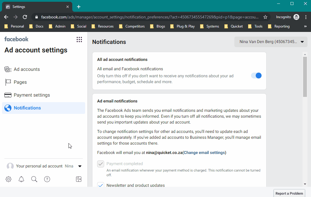Click the Incognito profile icon
The image size is (311, 197).
(x=296, y=17)
